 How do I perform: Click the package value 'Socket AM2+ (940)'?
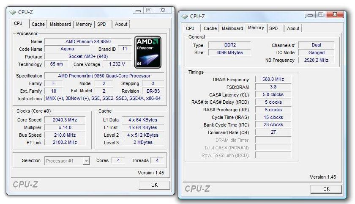click(x=88, y=56)
